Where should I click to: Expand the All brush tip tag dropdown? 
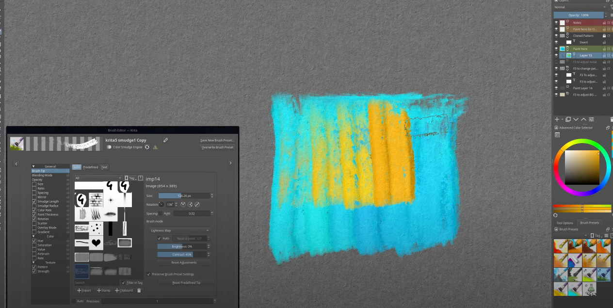pyautogui.click(x=98, y=178)
